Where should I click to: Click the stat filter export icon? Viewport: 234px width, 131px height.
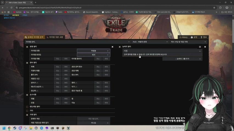pyautogui.click(x=200, y=47)
